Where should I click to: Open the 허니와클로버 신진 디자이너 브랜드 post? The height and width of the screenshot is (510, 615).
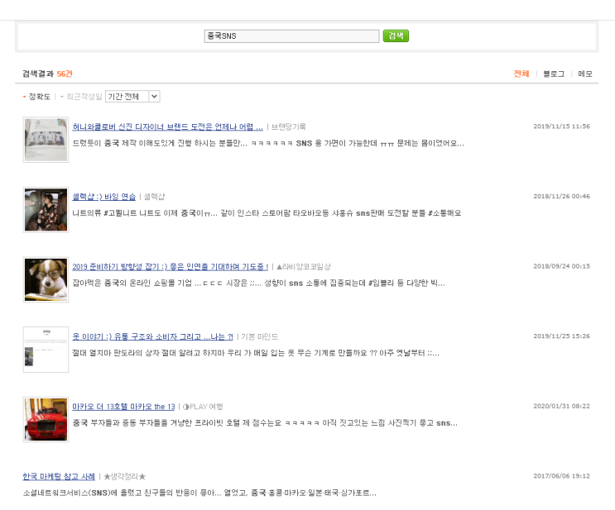[x=167, y=126]
